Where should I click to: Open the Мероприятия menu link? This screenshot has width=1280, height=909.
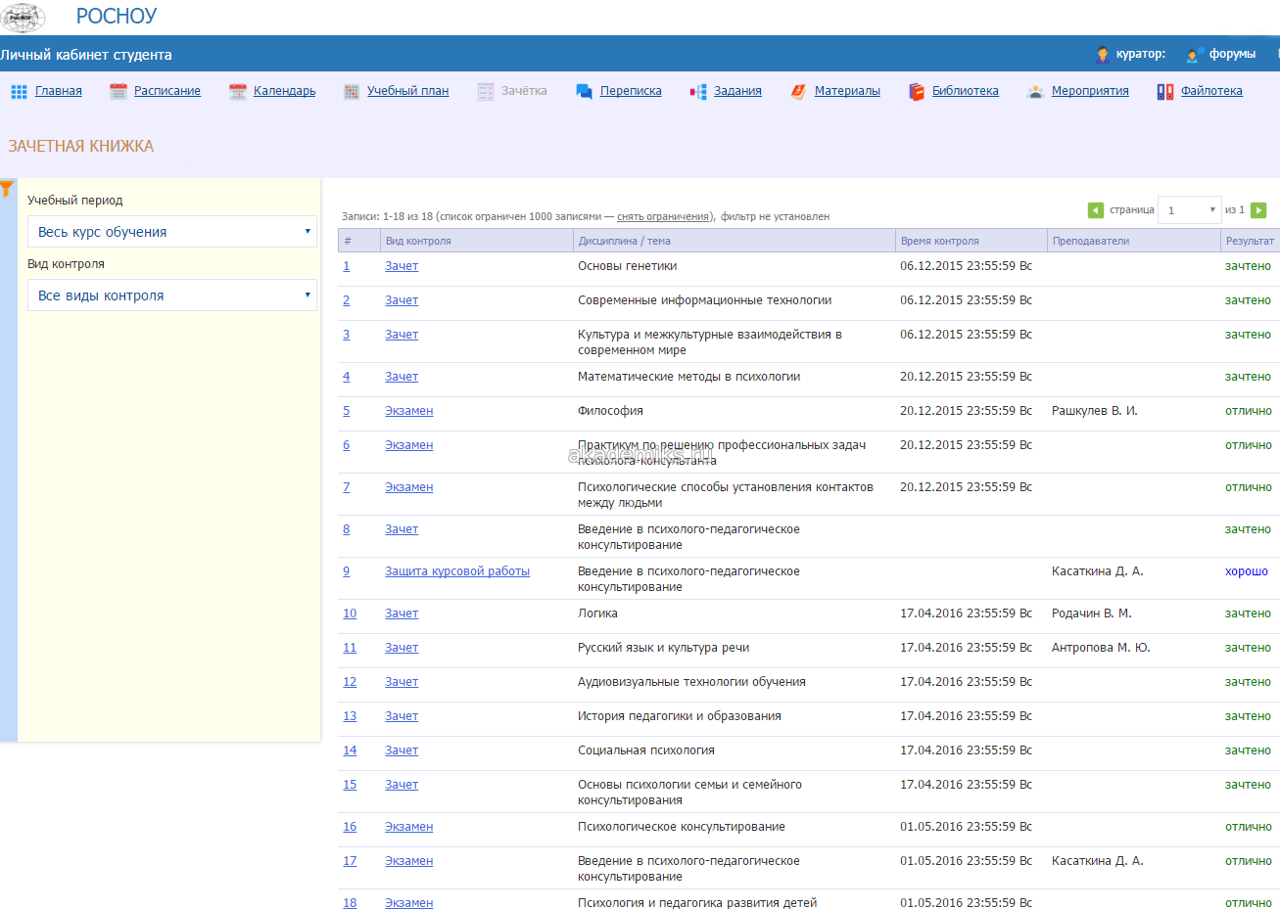pyautogui.click(x=1090, y=91)
